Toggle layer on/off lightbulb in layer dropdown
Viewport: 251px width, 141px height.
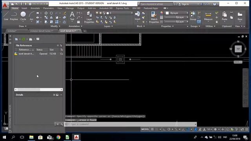tap(97, 13)
